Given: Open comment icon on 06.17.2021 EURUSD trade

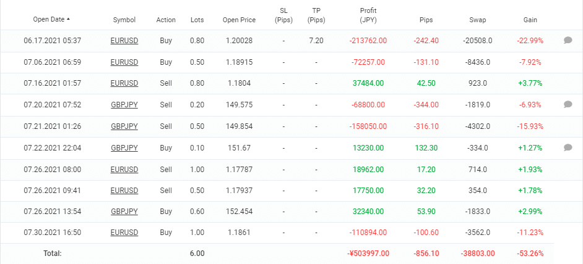Looking at the screenshot, I should coord(568,41).
